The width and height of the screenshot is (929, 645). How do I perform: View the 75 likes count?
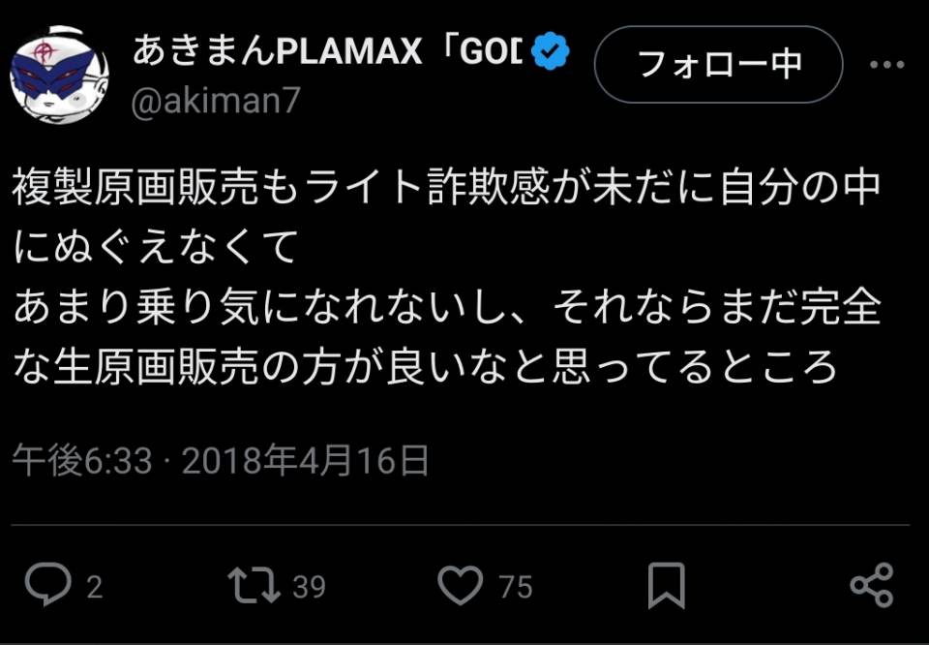(x=516, y=587)
